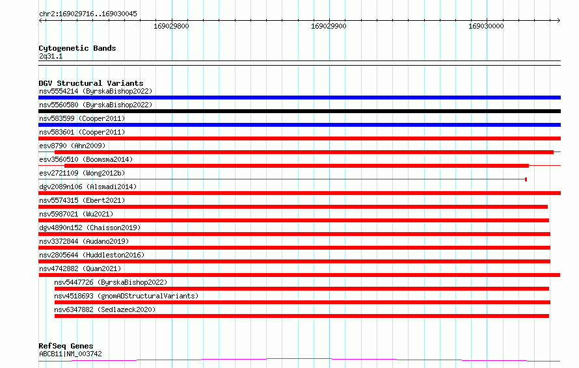Click ruler position 169029900

pos(329,26)
